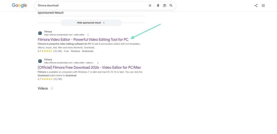Viewport: 277px width, 134px height.
Task: Click the Videos section heading
Action: click(x=43, y=88)
